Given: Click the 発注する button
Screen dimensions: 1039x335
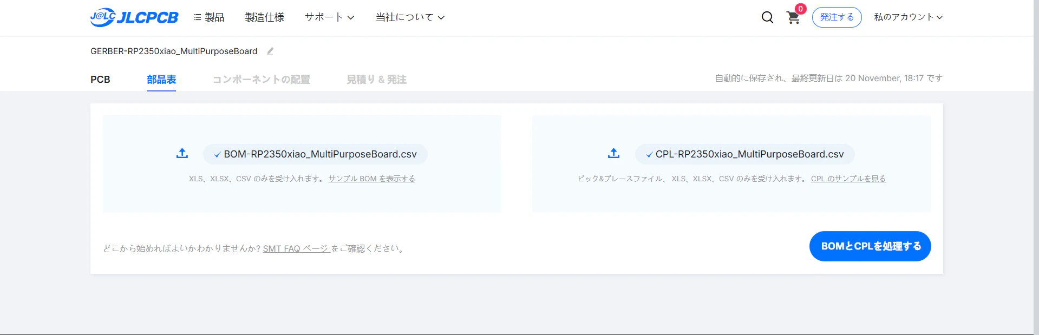Looking at the screenshot, I should click(837, 17).
